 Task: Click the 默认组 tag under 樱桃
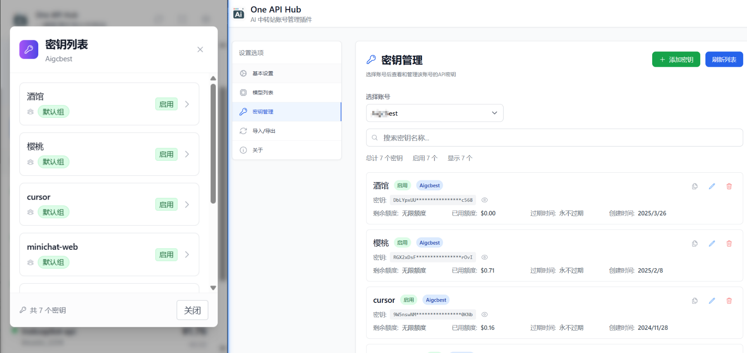click(x=53, y=162)
